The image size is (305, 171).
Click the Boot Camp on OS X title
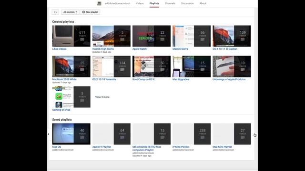point(143,79)
